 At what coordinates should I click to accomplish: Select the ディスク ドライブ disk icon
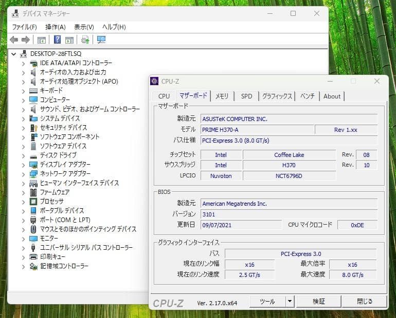point(33,156)
